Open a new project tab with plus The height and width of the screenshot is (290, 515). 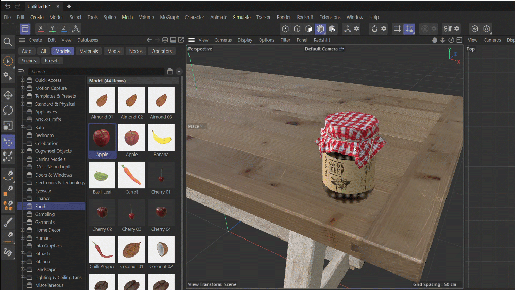coord(69,6)
